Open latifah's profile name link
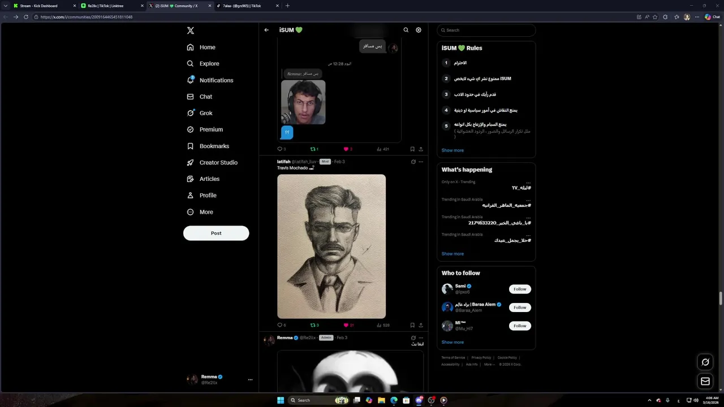724x407 pixels. [x=283, y=162]
